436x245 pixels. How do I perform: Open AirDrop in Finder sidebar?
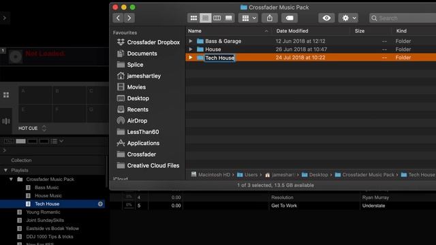pos(132,121)
